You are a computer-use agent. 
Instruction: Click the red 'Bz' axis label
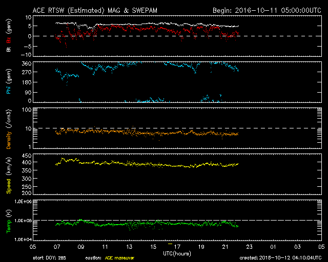click(8, 40)
